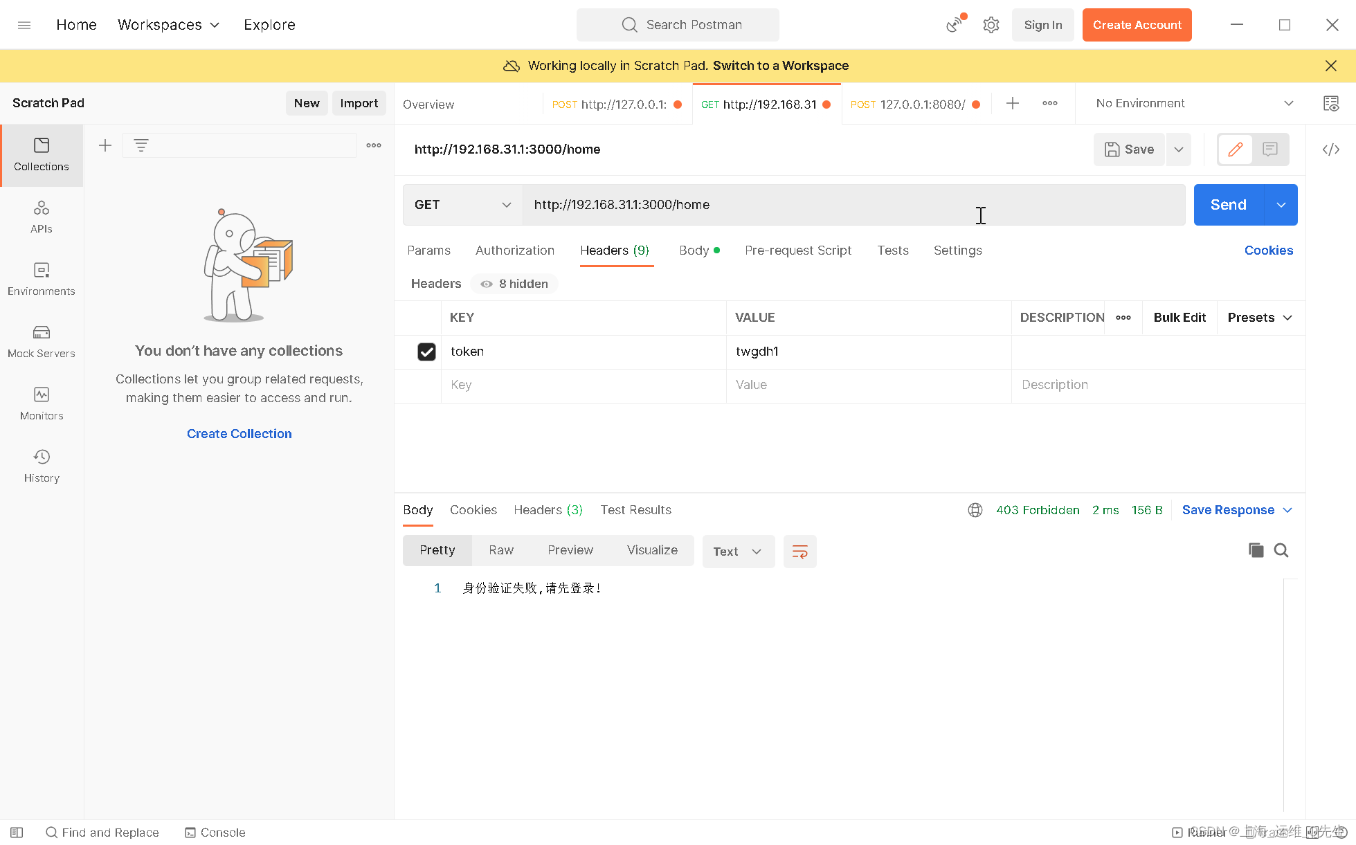Open Overview tab

428,105
